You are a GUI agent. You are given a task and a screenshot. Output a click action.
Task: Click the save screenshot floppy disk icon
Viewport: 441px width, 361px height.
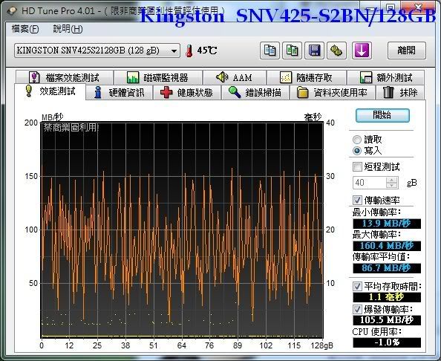coord(314,51)
